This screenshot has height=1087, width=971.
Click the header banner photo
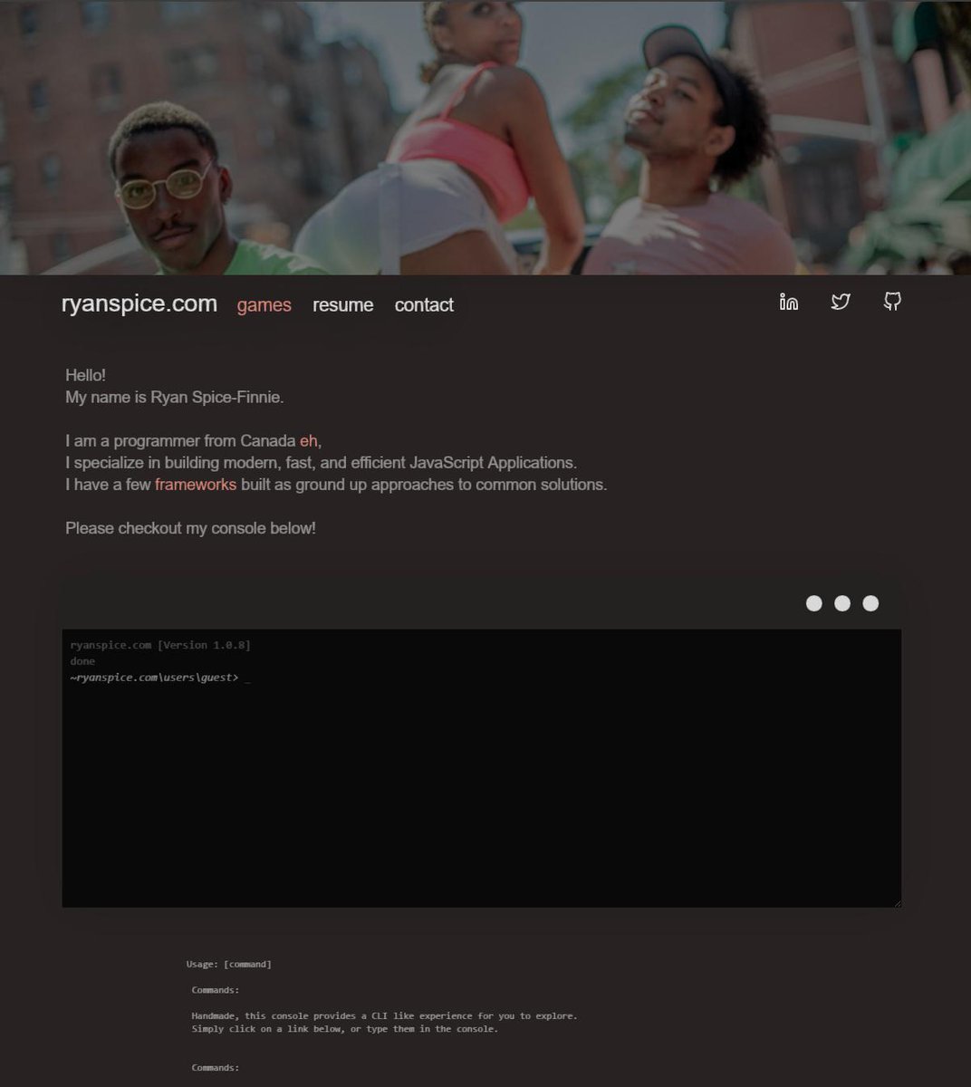tap(485, 138)
